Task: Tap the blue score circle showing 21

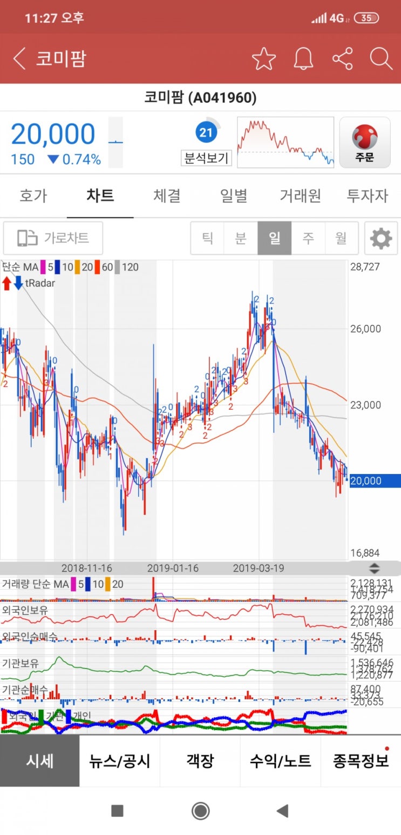Action: pos(206,132)
